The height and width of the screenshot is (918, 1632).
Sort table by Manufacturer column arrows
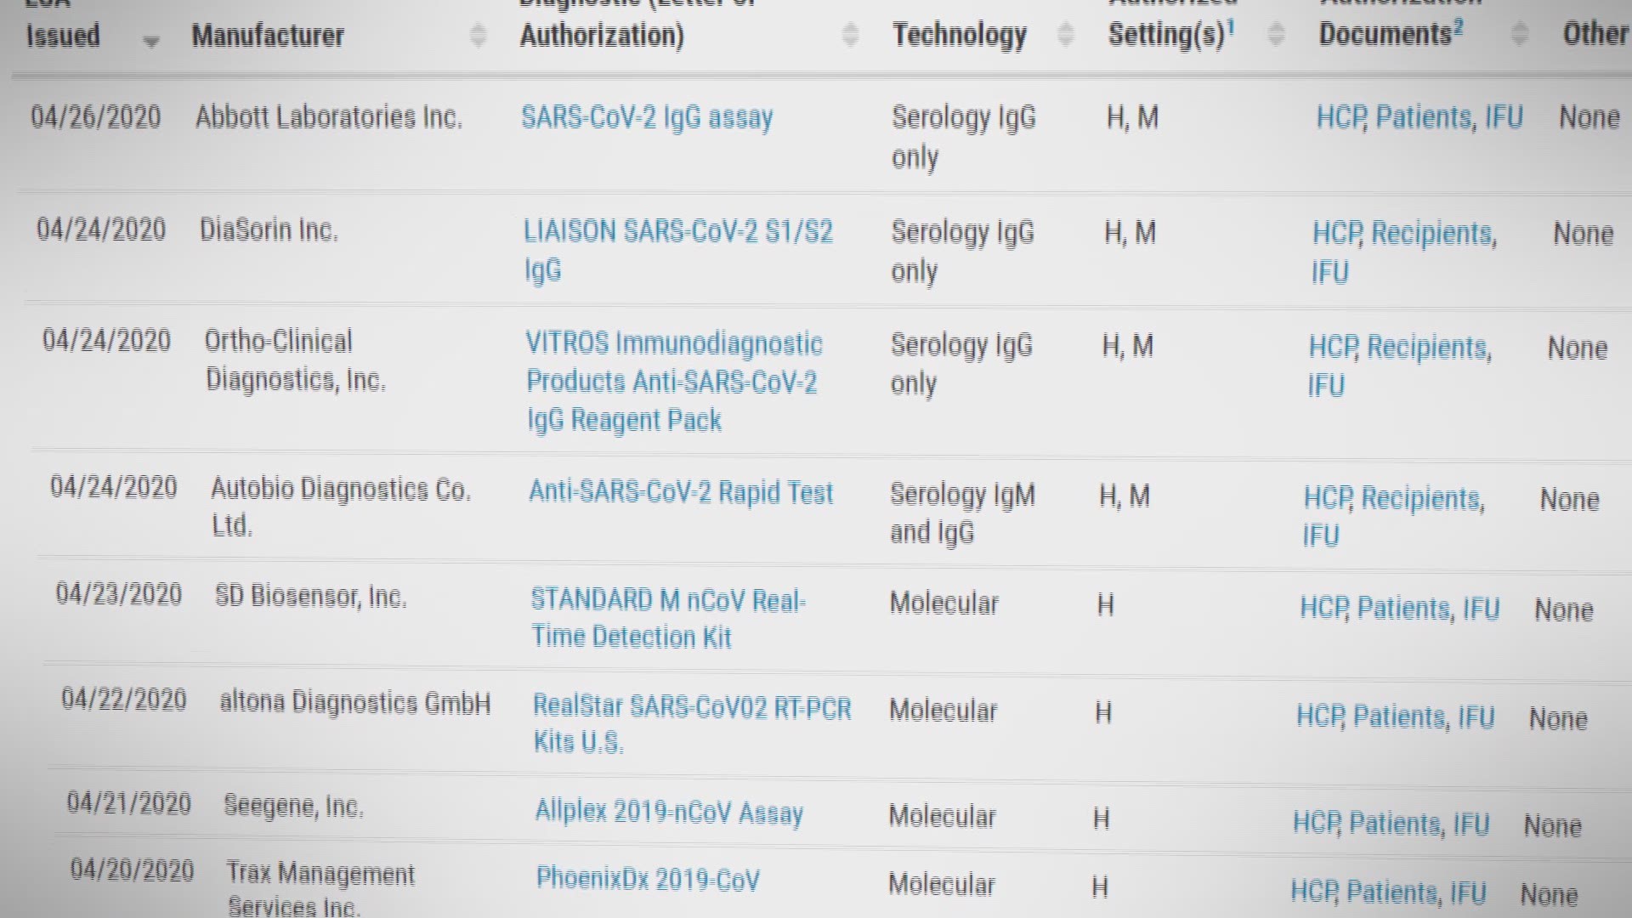pyautogui.click(x=479, y=36)
